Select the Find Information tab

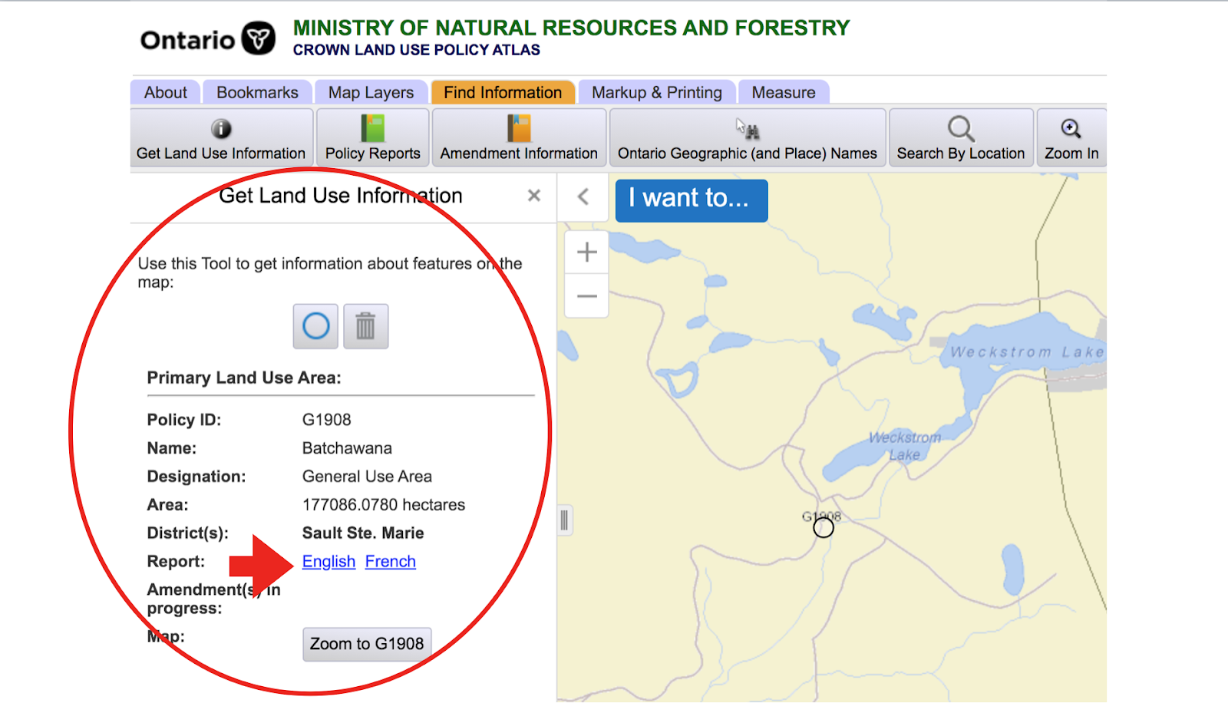point(503,92)
